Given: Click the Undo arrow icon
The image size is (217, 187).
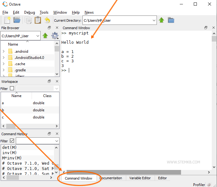Looking at the screenshot, I should coord(47,20).
